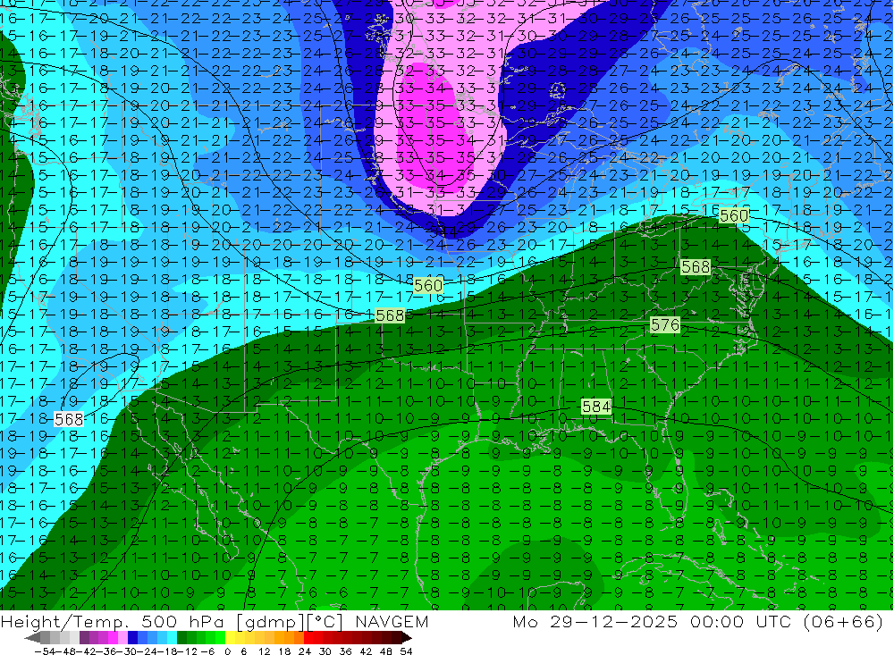
Task: Click the 576 height contour label
Action: click(x=665, y=325)
